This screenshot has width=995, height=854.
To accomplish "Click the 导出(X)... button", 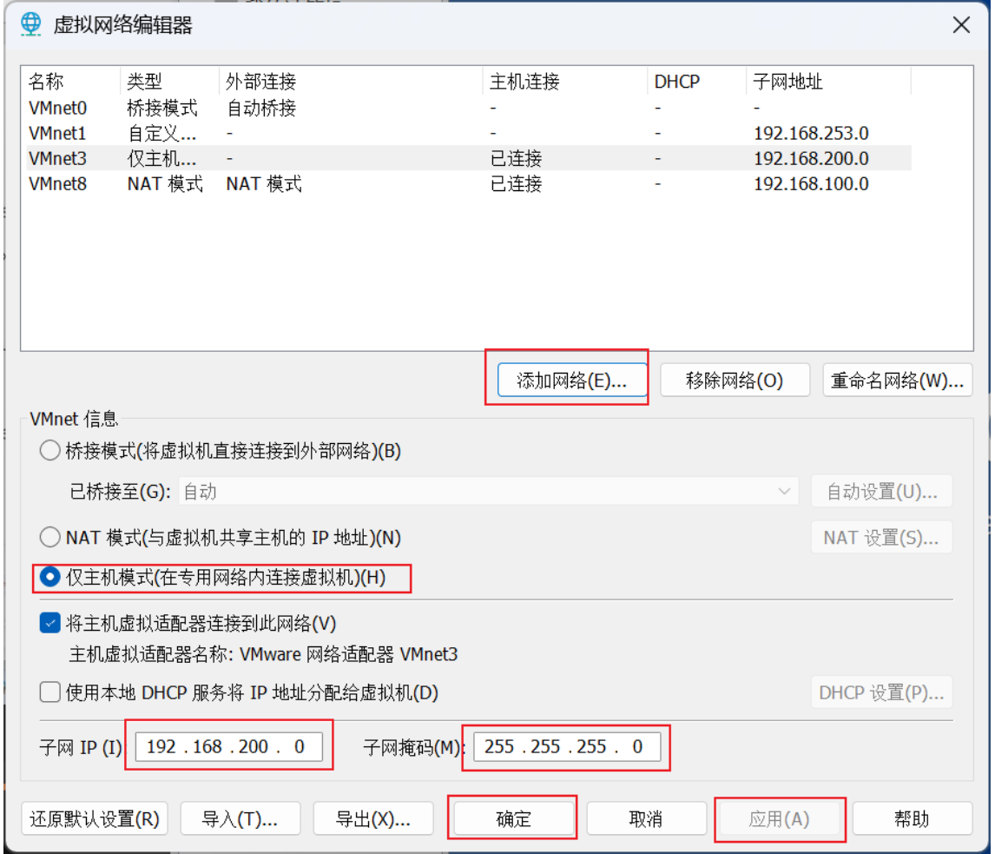I will tap(373, 818).
